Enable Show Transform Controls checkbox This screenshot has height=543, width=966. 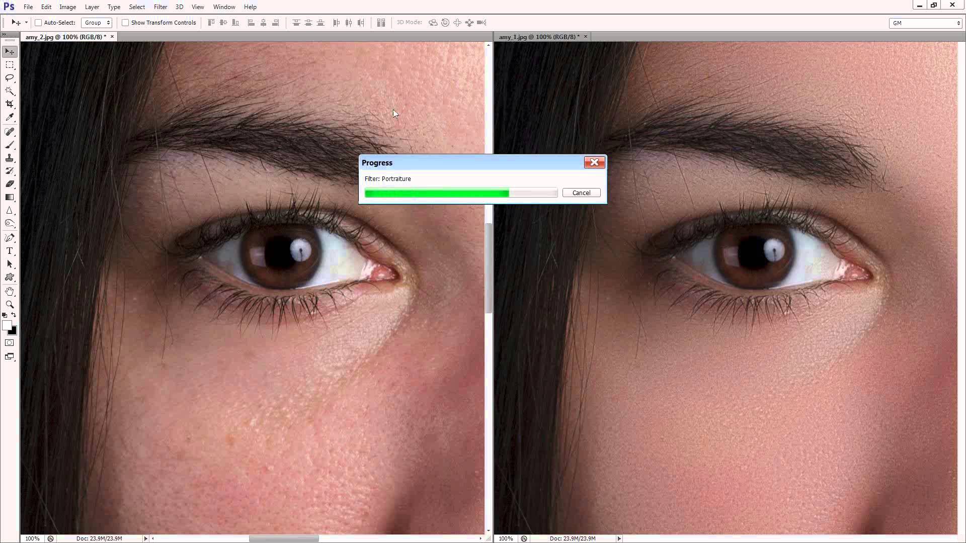125,23
